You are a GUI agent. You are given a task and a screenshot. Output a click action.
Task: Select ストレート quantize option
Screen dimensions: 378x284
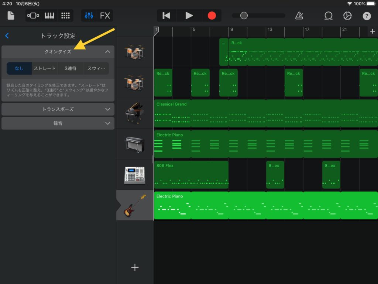click(45, 68)
